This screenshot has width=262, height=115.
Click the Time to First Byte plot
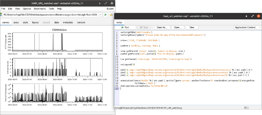pyautogui.click(x=58, y=93)
